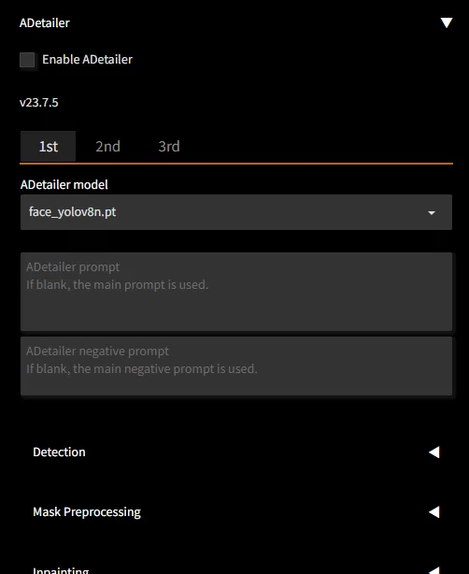Click the 'If blank, the main prompt is used' placeholder
469x574 pixels.
click(117, 285)
